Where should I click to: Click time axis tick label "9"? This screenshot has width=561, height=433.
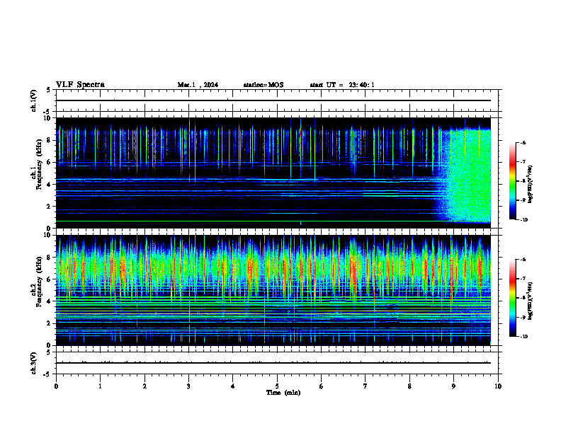[x=453, y=386]
